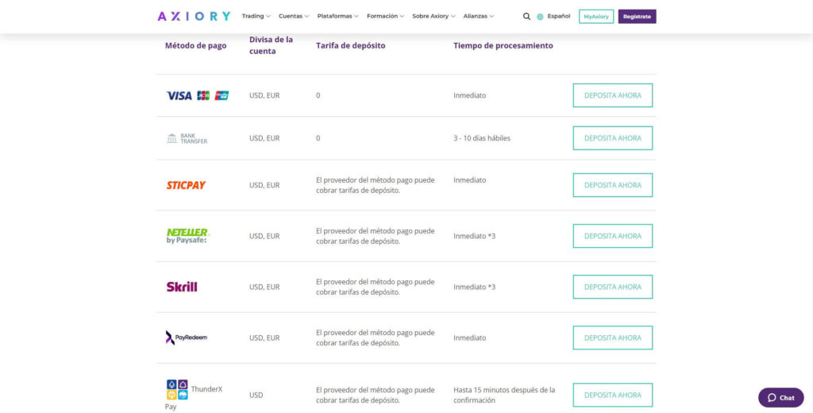The height and width of the screenshot is (413, 813).
Task: Open the Formación menu
Action: point(385,17)
